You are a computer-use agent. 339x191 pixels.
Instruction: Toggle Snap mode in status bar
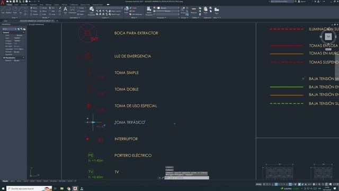pyautogui.click(x=267, y=184)
